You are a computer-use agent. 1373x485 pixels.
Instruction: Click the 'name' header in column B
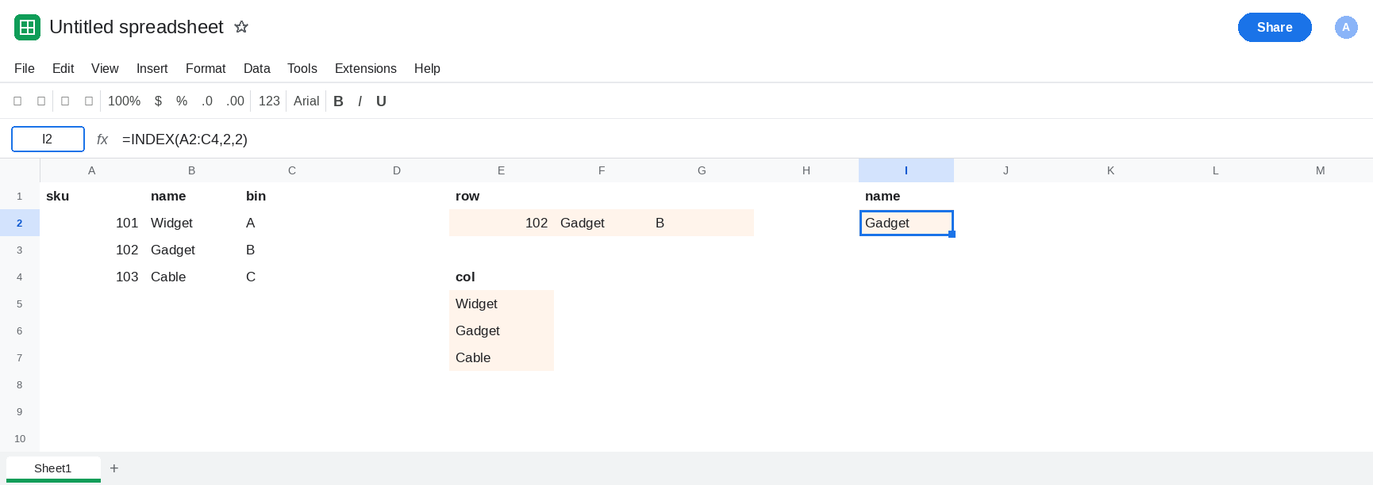point(192,196)
